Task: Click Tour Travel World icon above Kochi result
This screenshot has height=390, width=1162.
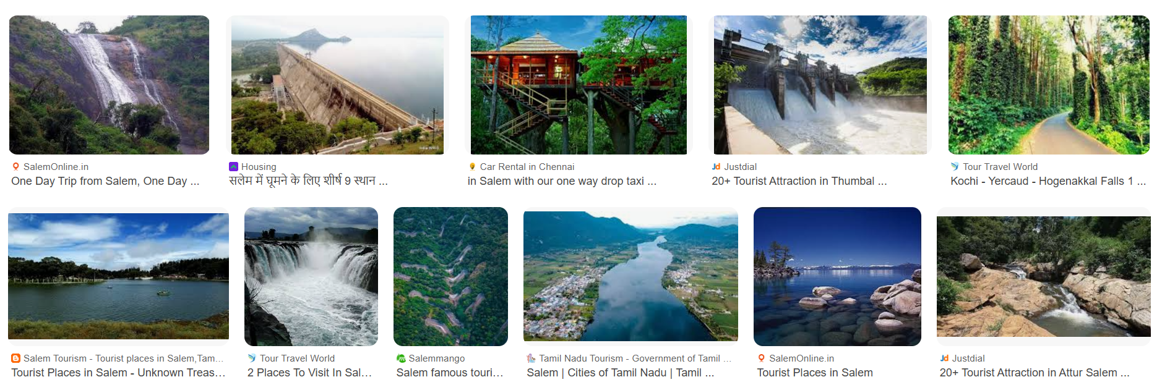Action: 955,167
